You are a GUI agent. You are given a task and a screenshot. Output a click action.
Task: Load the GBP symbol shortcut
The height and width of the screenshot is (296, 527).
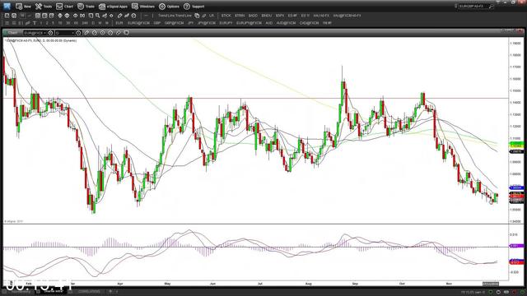157,23
